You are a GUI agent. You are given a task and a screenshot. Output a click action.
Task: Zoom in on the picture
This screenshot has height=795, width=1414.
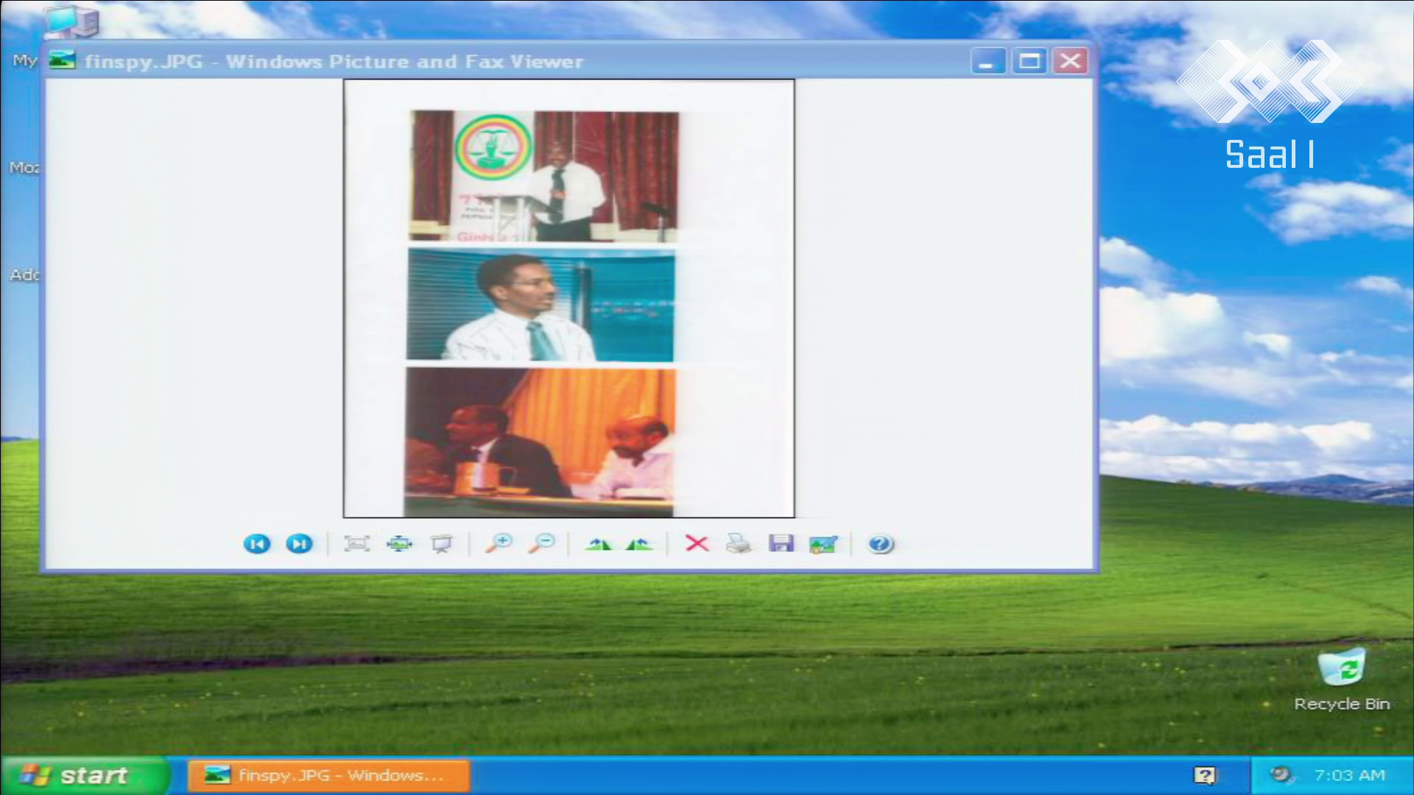tap(499, 544)
